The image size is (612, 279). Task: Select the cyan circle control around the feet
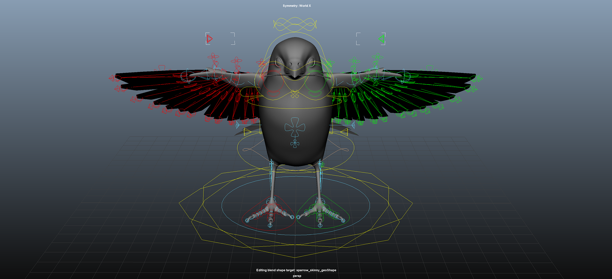295,206
